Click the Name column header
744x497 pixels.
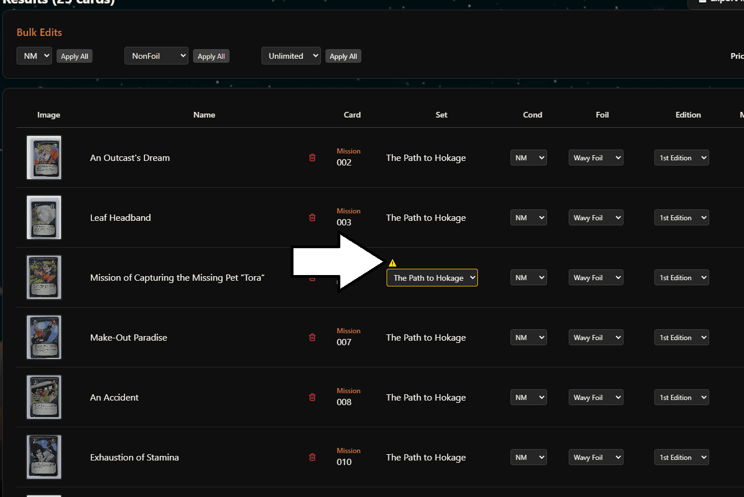(x=204, y=115)
